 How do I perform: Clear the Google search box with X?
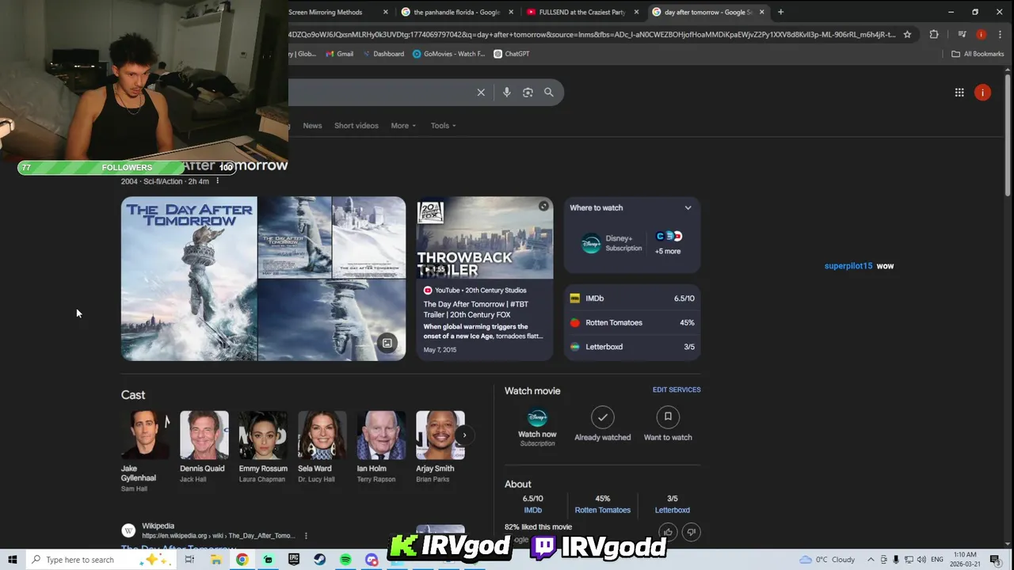tap(481, 93)
